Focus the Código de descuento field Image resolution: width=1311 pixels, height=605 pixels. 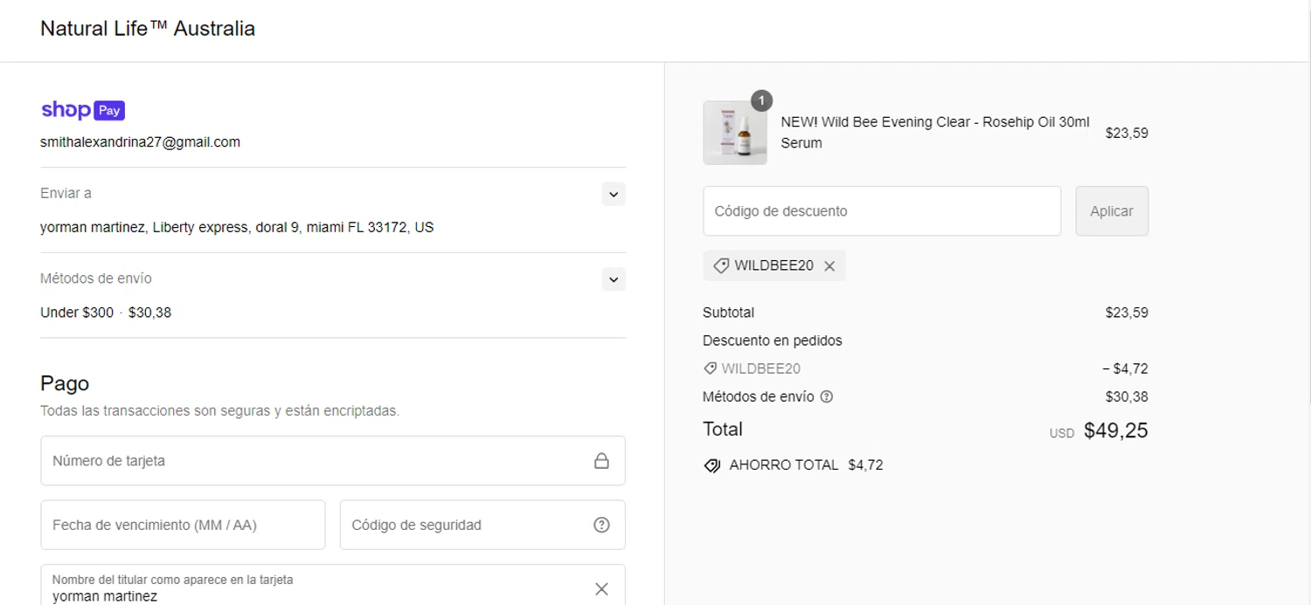pos(881,211)
